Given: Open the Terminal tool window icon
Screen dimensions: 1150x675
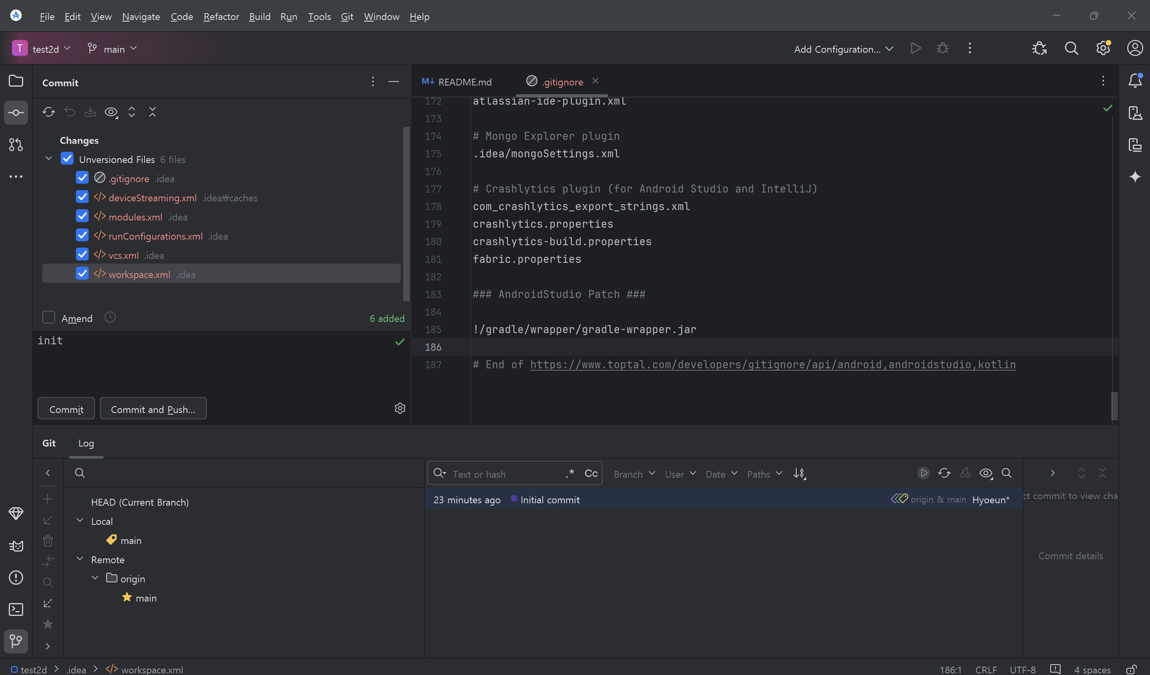Looking at the screenshot, I should (x=16, y=609).
